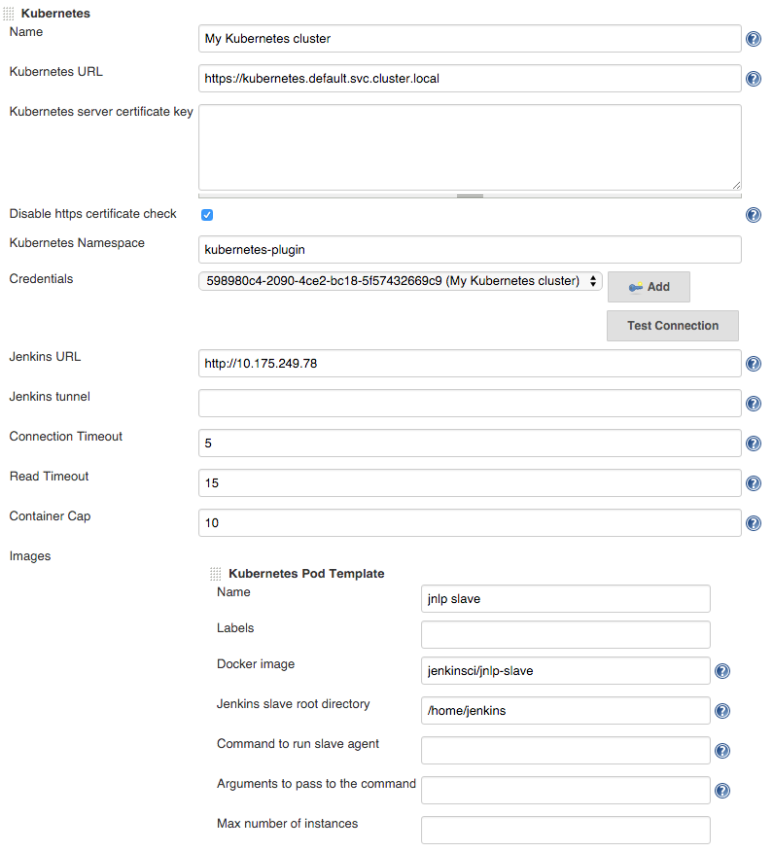773x852 pixels.
Task: Click the Connection Timeout field
Action: click(x=470, y=443)
